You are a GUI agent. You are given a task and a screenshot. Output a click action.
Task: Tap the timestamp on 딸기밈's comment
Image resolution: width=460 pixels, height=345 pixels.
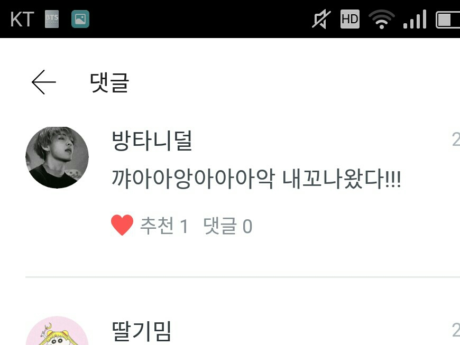tap(456, 330)
